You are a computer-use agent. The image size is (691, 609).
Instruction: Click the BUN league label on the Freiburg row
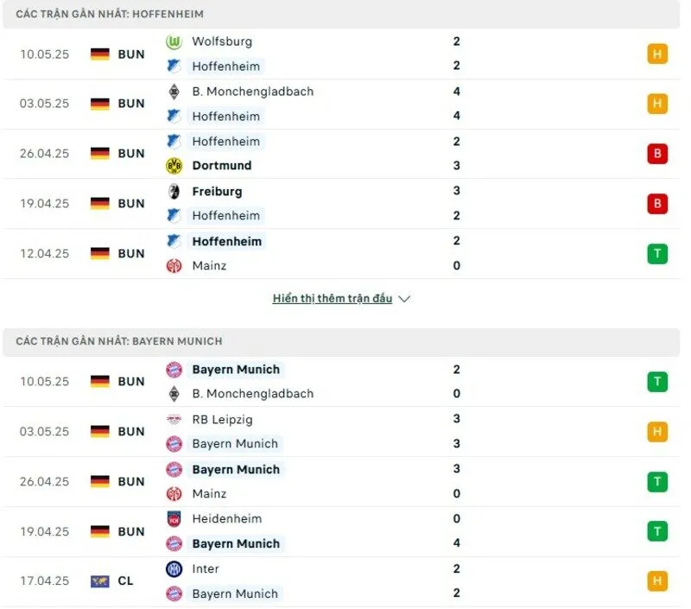[130, 203]
